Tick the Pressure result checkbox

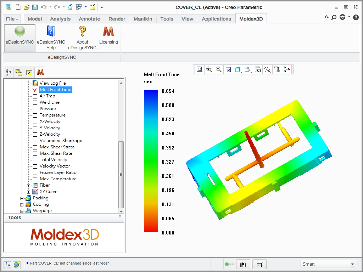pyautogui.click(x=35, y=109)
